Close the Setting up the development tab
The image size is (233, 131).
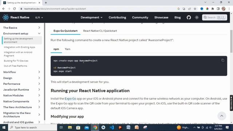[39, 3]
